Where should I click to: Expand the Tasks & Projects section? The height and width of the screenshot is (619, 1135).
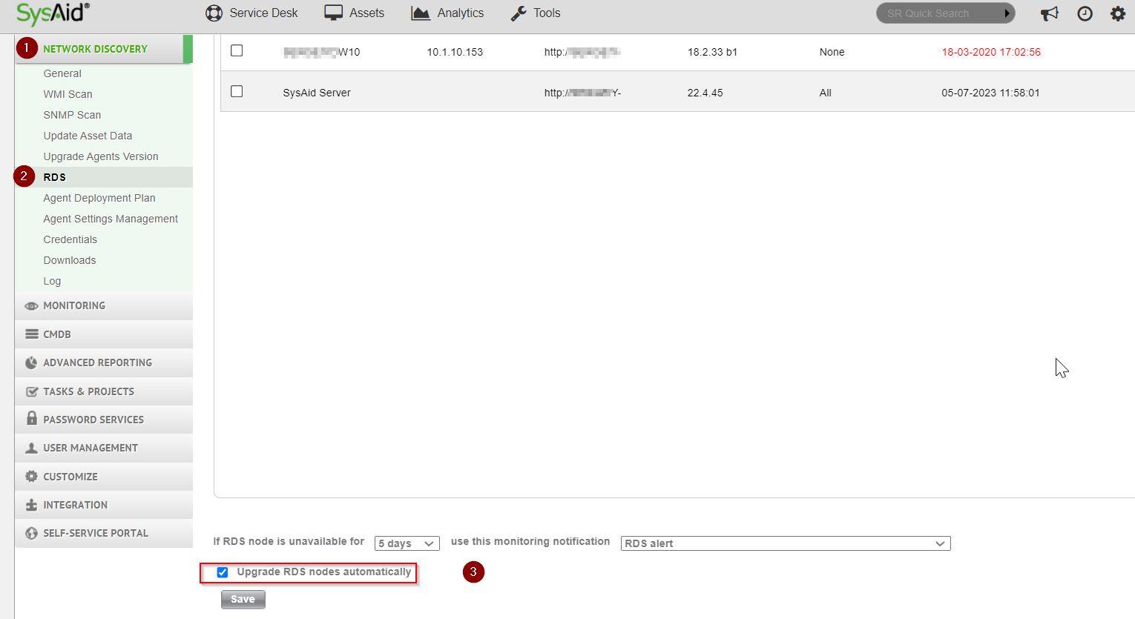(x=104, y=391)
